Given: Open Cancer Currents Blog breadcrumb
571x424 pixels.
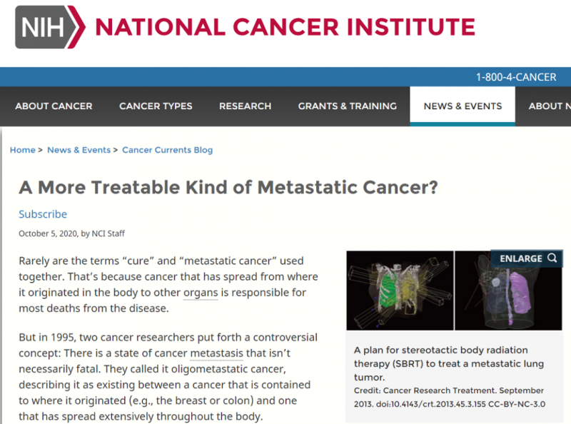Looking at the screenshot, I should point(167,150).
